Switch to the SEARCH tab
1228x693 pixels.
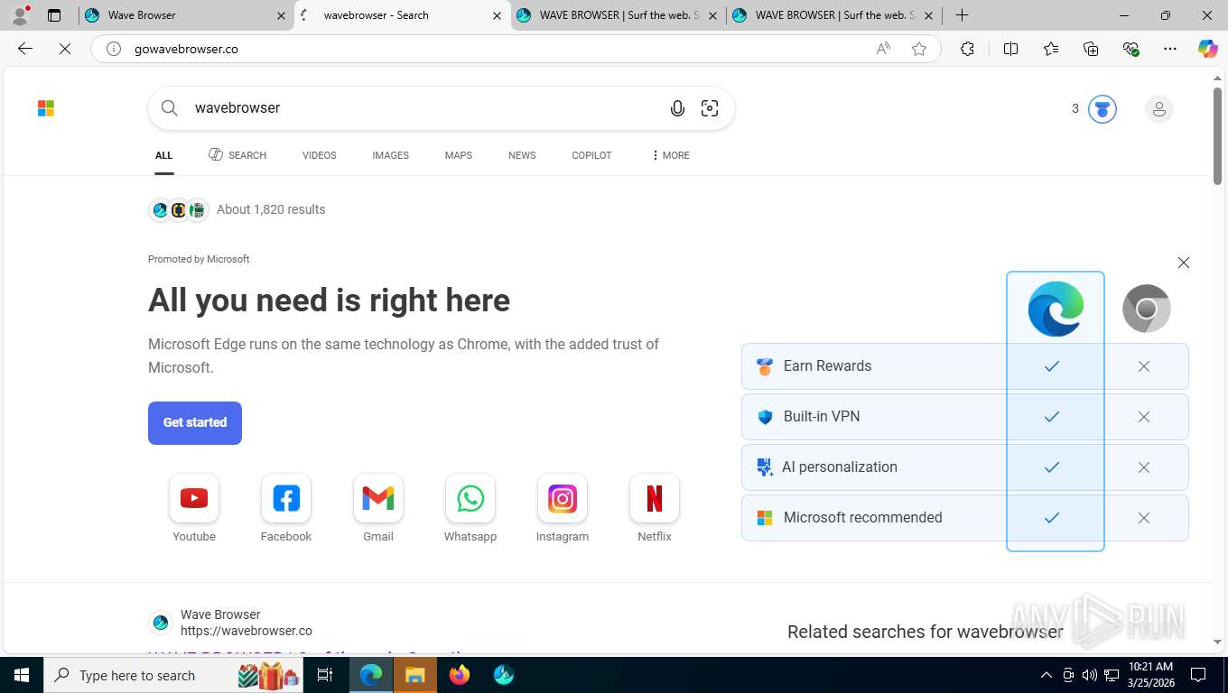pos(237,155)
